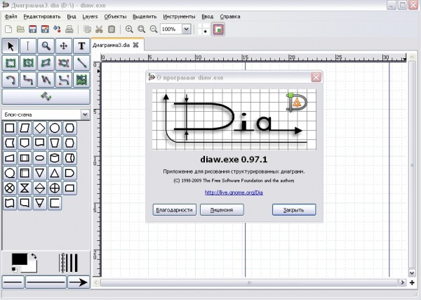The image size is (421, 300).
Task: Open the zoom percentage dropdown
Action: click(187, 29)
